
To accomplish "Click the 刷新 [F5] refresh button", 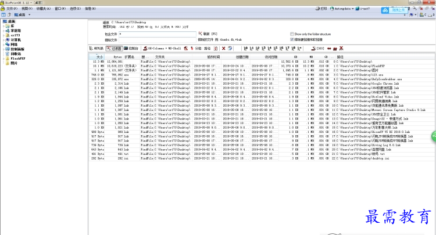I will pos(208,34).
